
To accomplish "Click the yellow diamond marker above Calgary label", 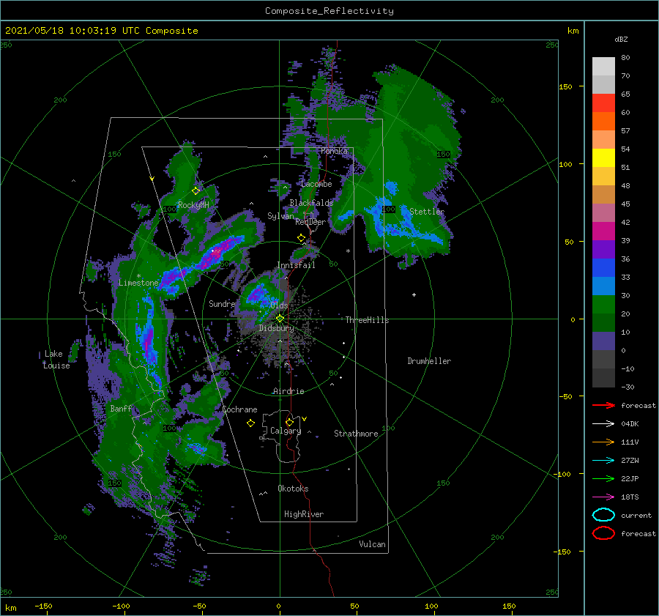I will tap(289, 422).
